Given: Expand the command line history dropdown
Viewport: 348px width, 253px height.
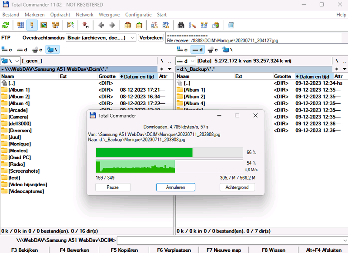Looking at the screenshot, I should pyautogui.click(x=345, y=240).
